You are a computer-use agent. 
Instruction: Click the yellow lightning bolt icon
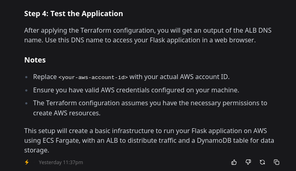pos(27,162)
